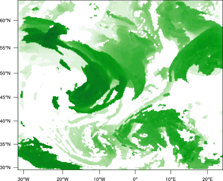Click the 60°N latitude label
This screenshot has width=223, height=181.
point(5,20)
